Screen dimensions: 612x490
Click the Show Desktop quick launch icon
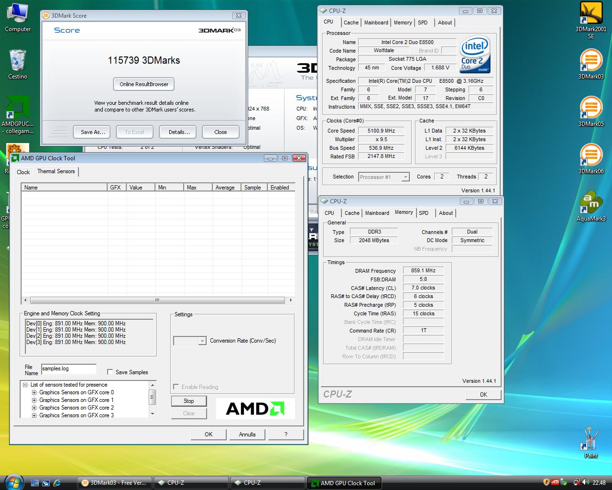34,483
